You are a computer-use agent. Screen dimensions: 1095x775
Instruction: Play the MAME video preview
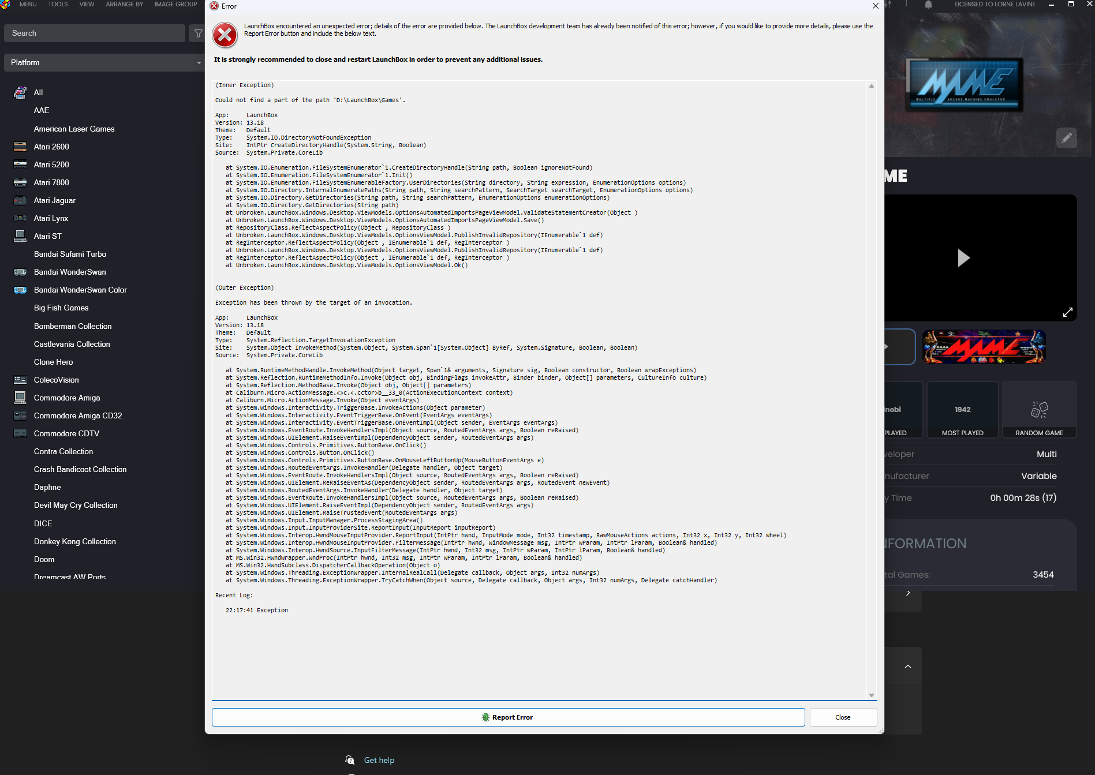[x=963, y=258]
